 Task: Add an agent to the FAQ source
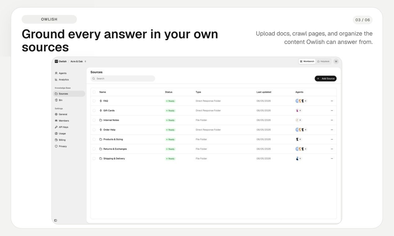(306, 101)
